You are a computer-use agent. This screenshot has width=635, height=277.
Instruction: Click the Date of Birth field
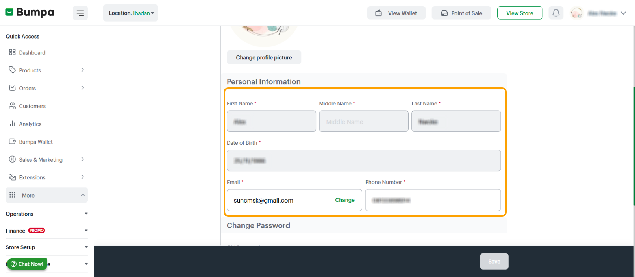pos(364,161)
